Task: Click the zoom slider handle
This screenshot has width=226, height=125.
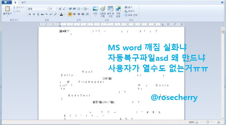Action: coord(208,122)
